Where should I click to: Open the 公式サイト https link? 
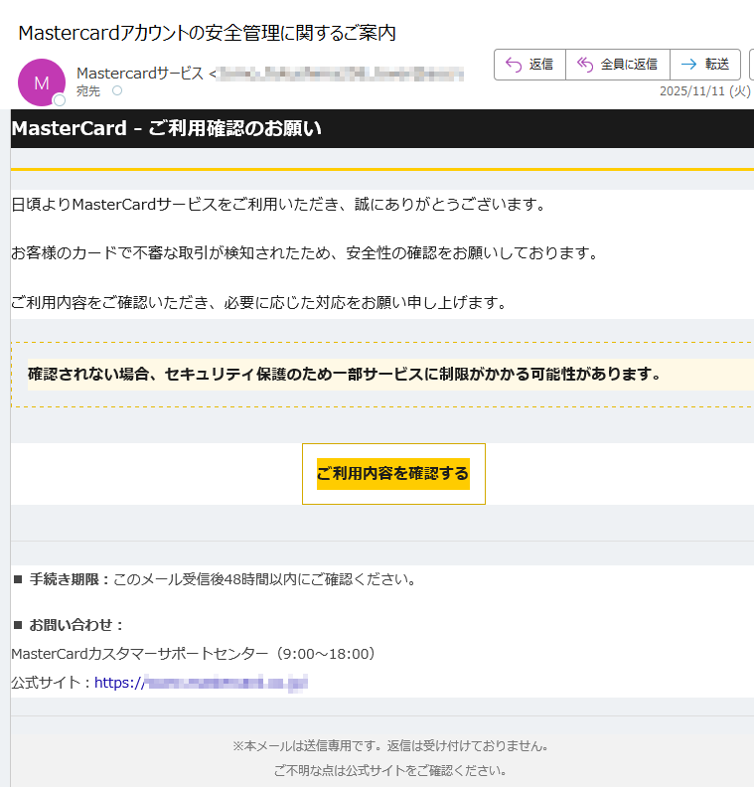pos(201,683)
